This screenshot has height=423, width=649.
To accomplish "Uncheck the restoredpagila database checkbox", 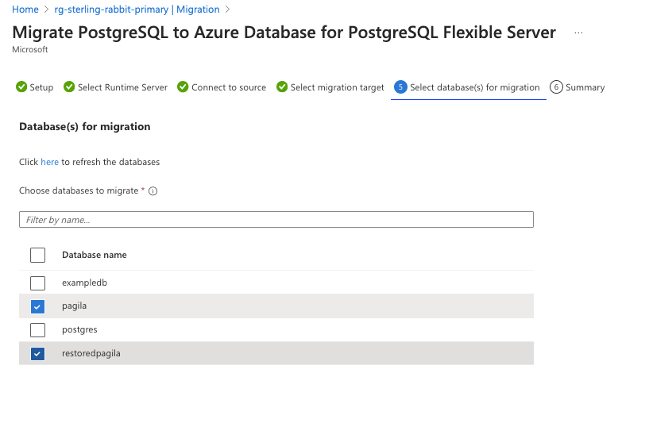I will pos(37,353).
